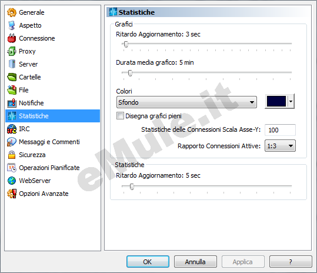Click the Durata media grafico slider handle
The width and height of the screenshot is (317, 273).
pos(130,73)
